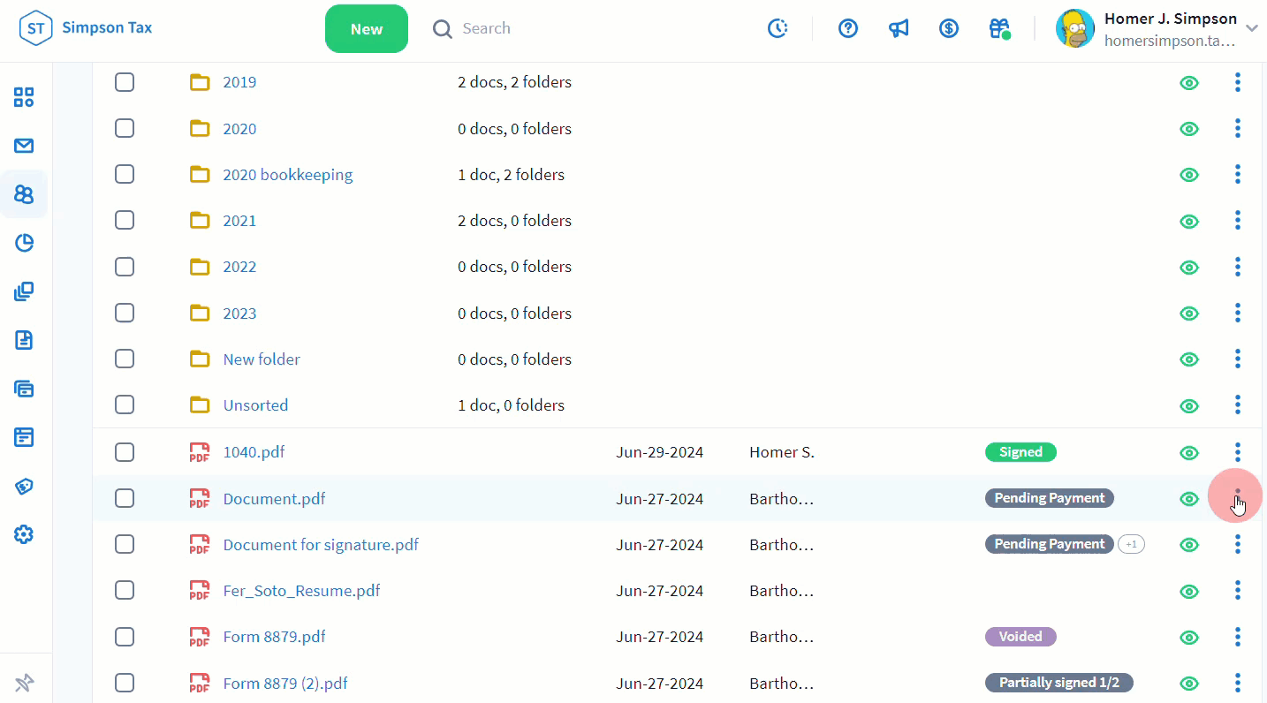The image size is (1267, 703).
Task: Open the inbox envelope icon in sidebar
Action: 24,146
